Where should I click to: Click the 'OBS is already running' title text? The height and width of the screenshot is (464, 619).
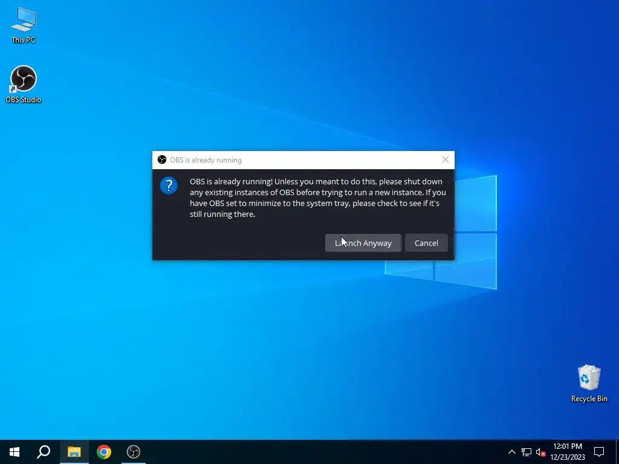pyautogui.click(x=206, y=159)
